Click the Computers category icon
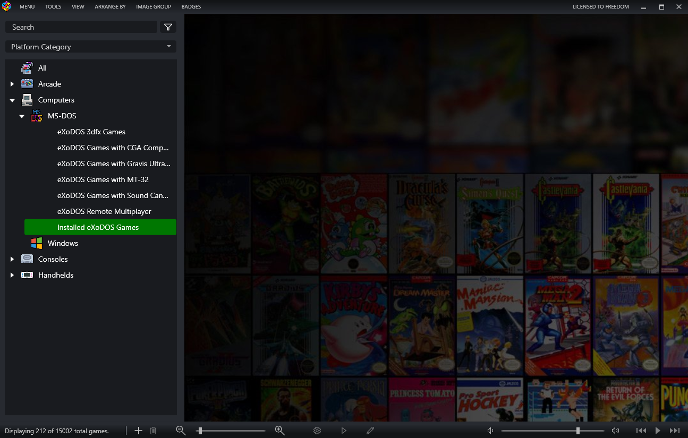The image size is (688, 438). pyautogui.click(x=27, y=100)
